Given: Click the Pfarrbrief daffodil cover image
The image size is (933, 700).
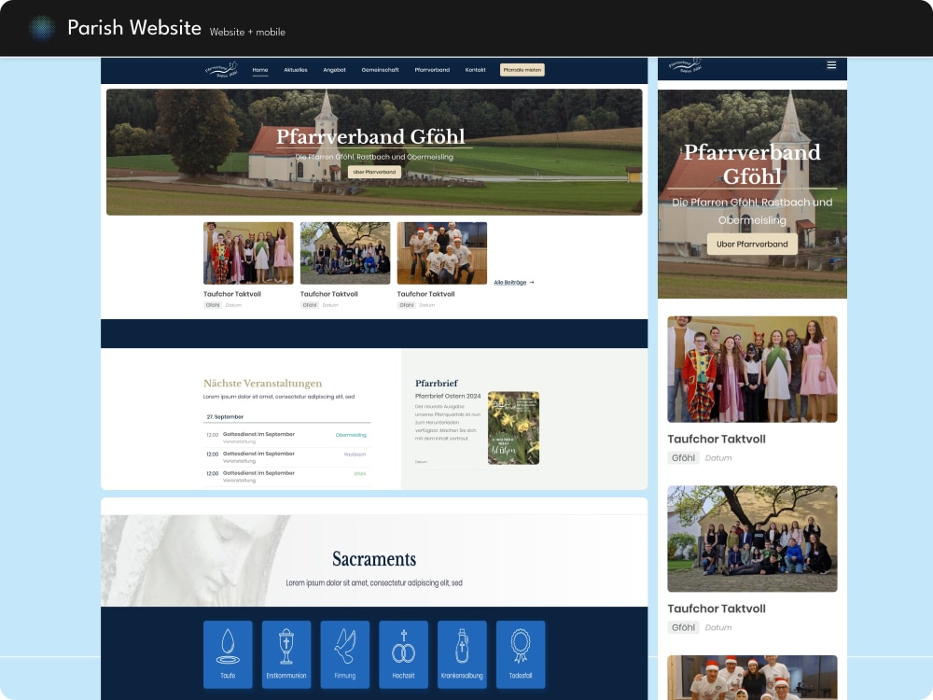Looking at the screenshot, I should click(x=513, y=428).
